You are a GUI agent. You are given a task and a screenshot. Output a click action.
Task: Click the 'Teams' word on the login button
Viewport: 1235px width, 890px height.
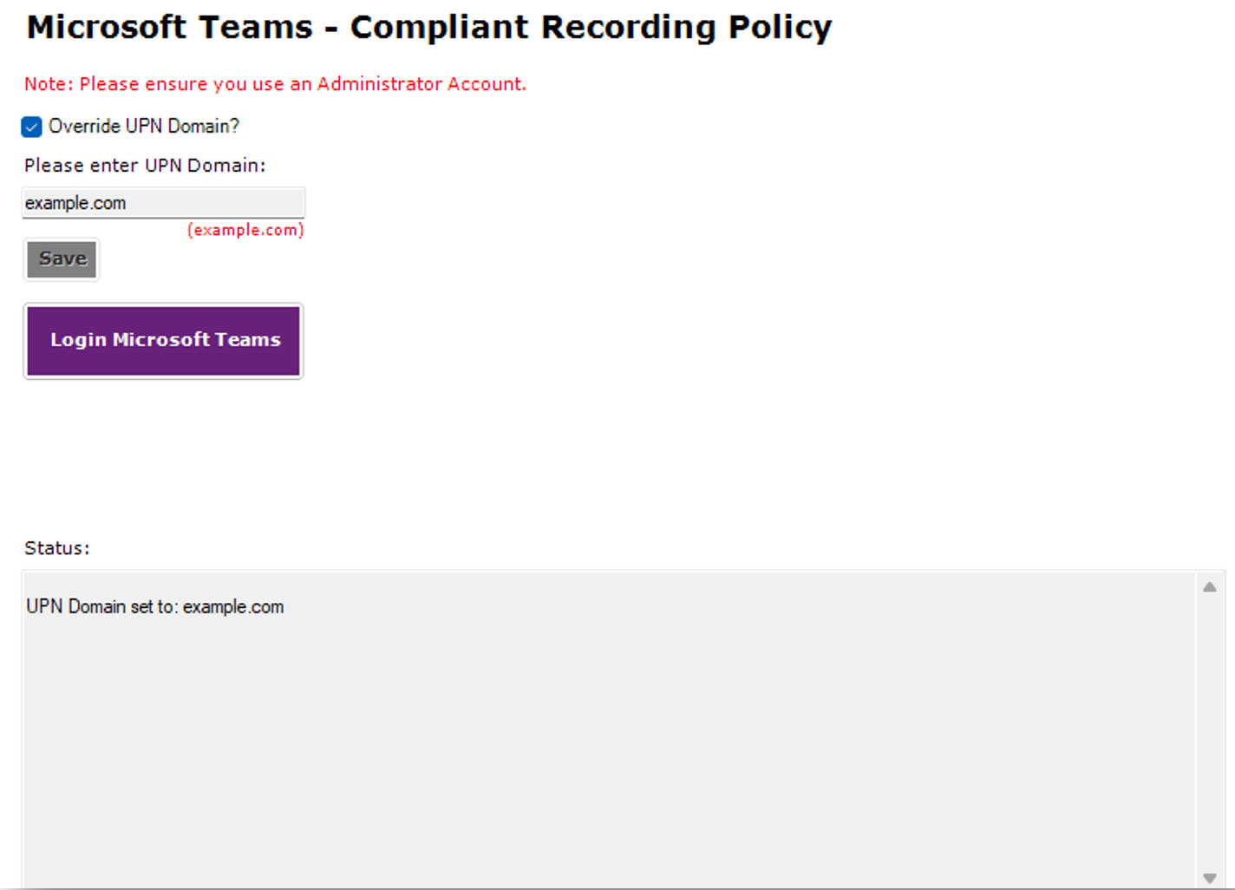(248, 340)
